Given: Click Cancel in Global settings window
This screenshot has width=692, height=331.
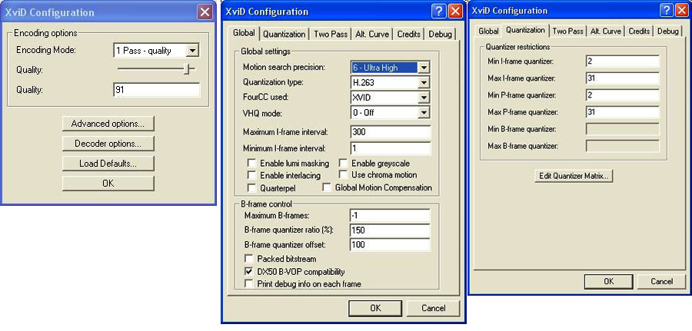Looking at the screenshot, I should point(433,309).
